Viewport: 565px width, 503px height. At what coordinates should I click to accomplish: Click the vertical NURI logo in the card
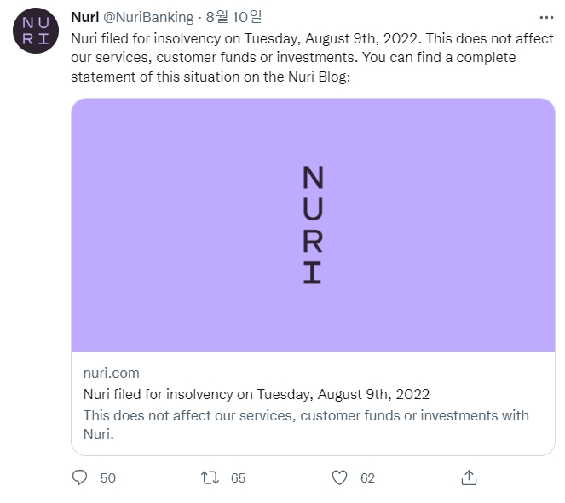pos(313,225)
